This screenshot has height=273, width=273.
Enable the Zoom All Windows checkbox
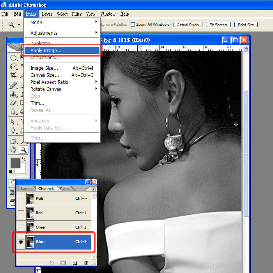(133, 24)
